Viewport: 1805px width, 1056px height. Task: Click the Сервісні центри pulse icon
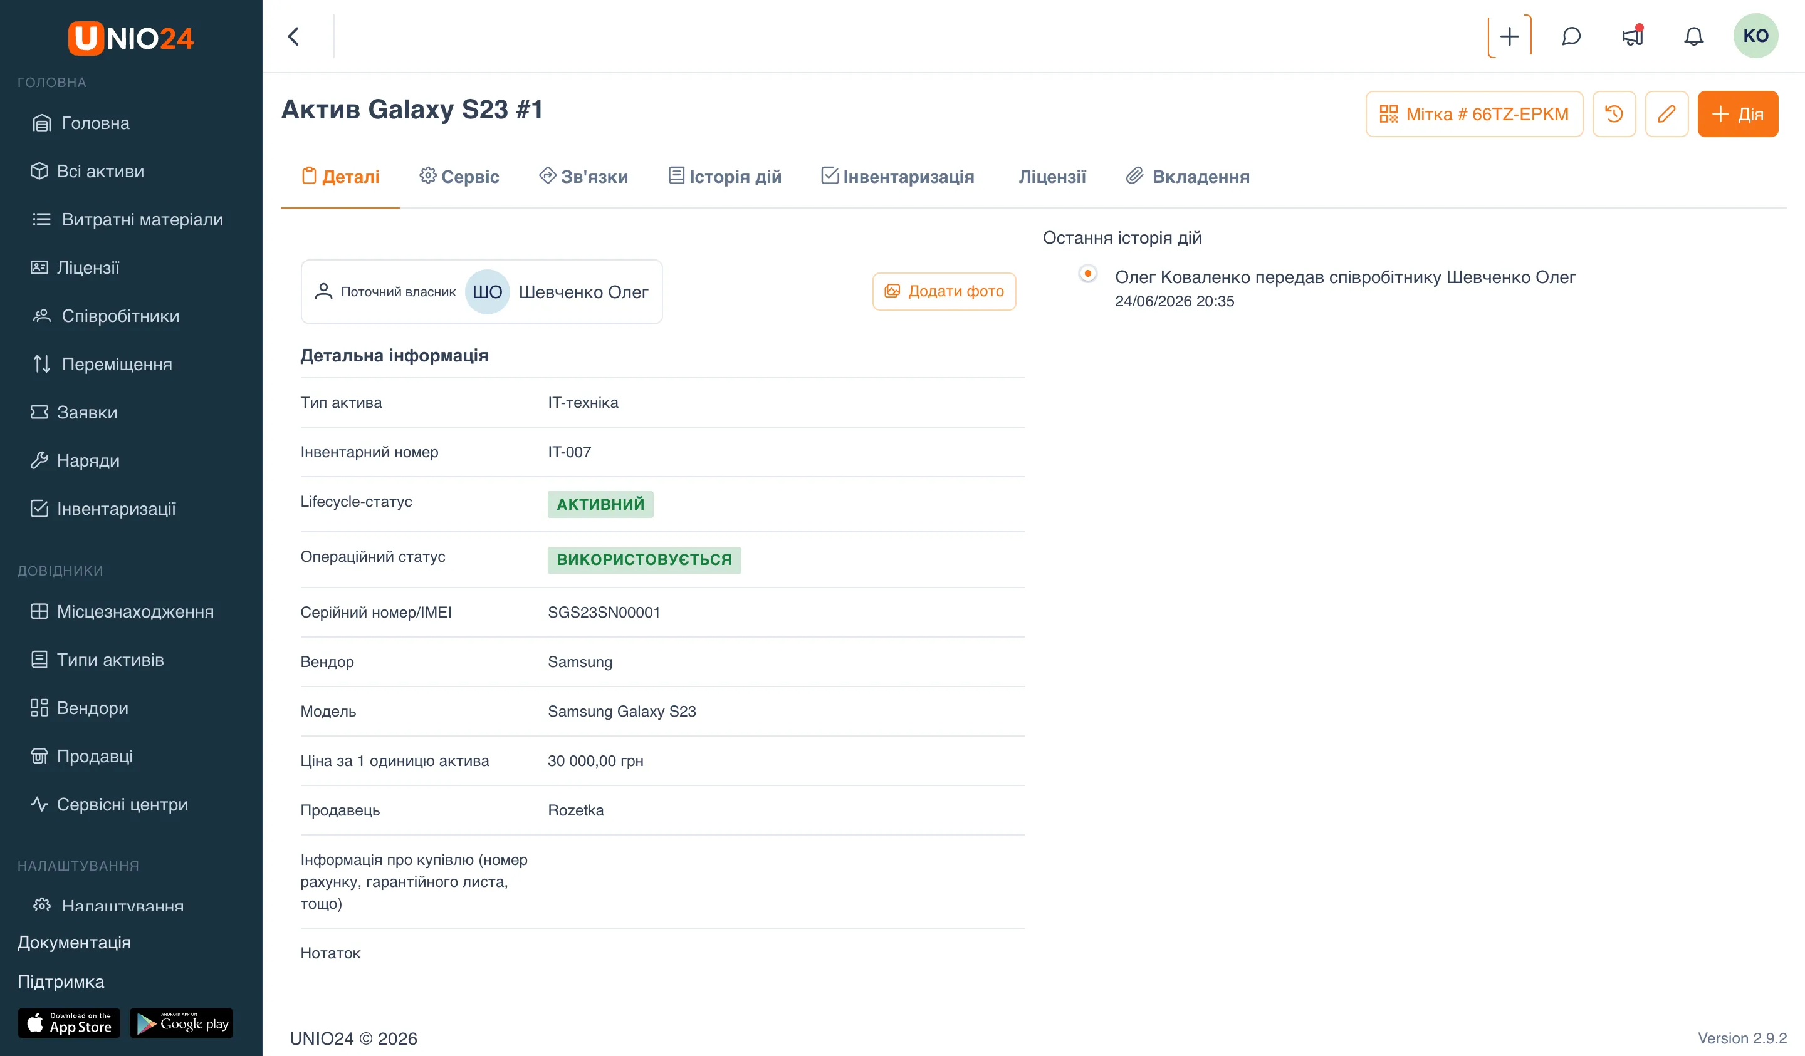tap(39, 804)
